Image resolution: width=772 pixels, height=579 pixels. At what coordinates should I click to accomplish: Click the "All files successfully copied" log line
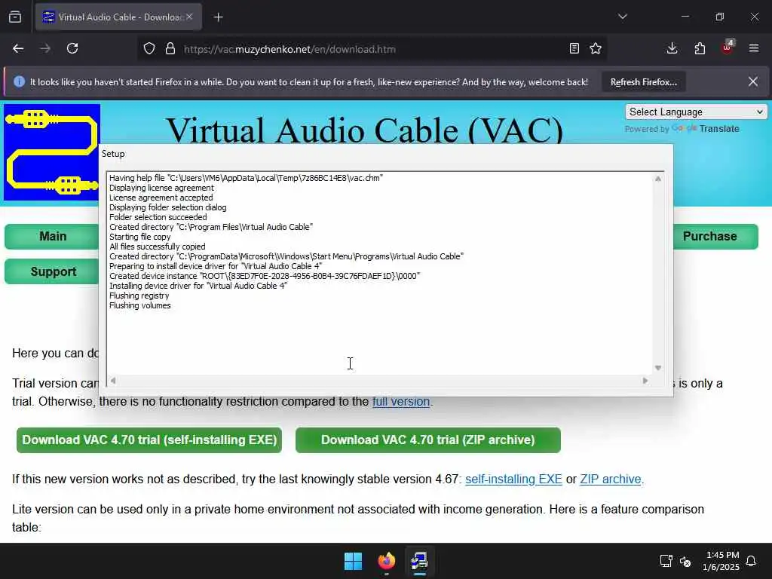coord(157,247)
